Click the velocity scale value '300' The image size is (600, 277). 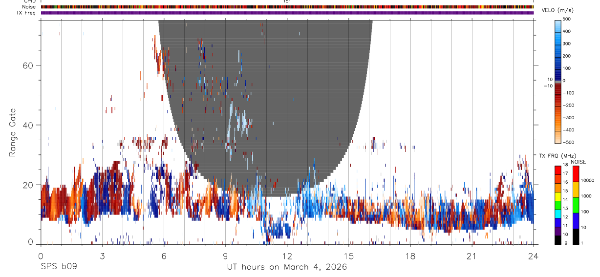(x=567, y=43)
